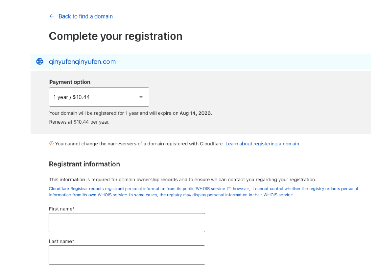Screen dimensions: 379x271
Task: Click the 'Renews at $10.44 per year' text
Action: 79,122
